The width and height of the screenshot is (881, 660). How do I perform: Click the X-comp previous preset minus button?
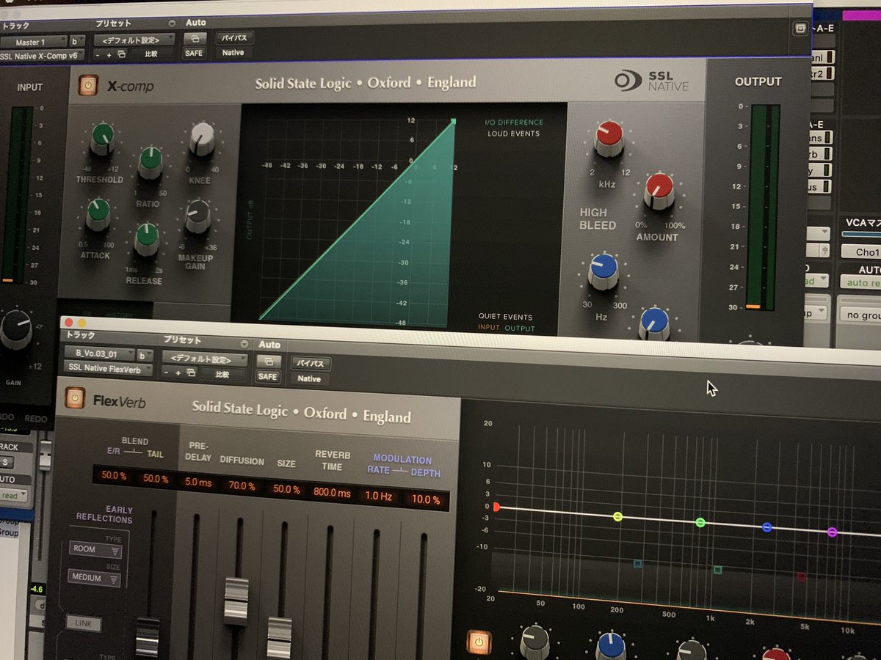(98, 54)
